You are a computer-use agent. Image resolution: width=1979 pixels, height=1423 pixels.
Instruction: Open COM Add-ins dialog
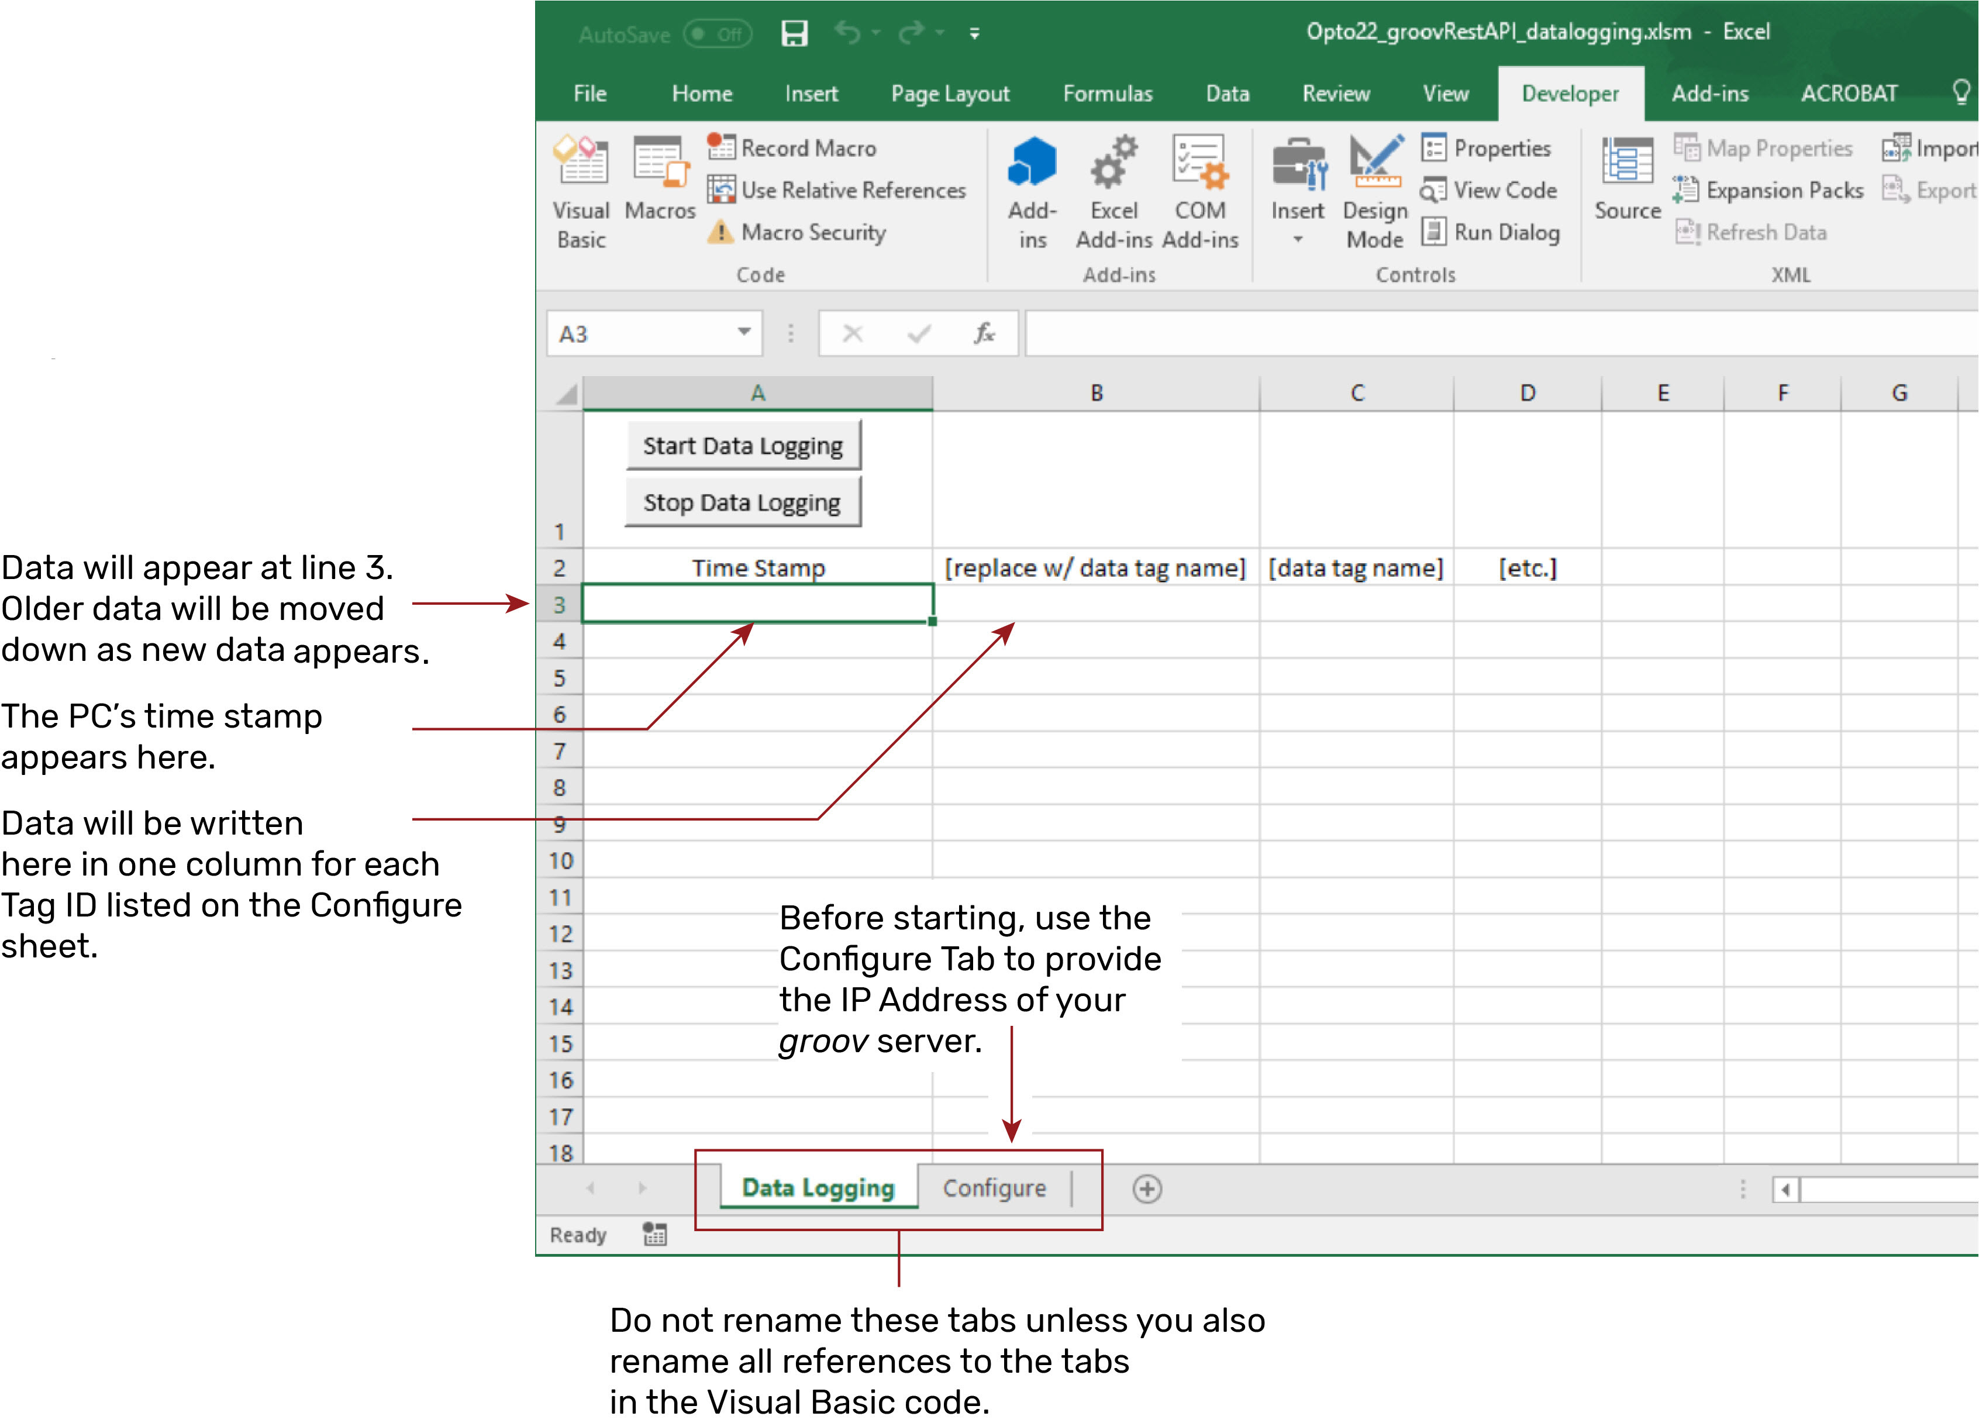pyautogui.click(x=1201, y=193)
